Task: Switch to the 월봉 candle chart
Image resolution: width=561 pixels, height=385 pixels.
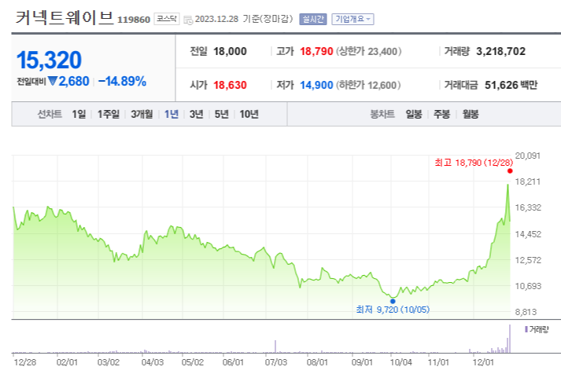Action: click(471, 114)
